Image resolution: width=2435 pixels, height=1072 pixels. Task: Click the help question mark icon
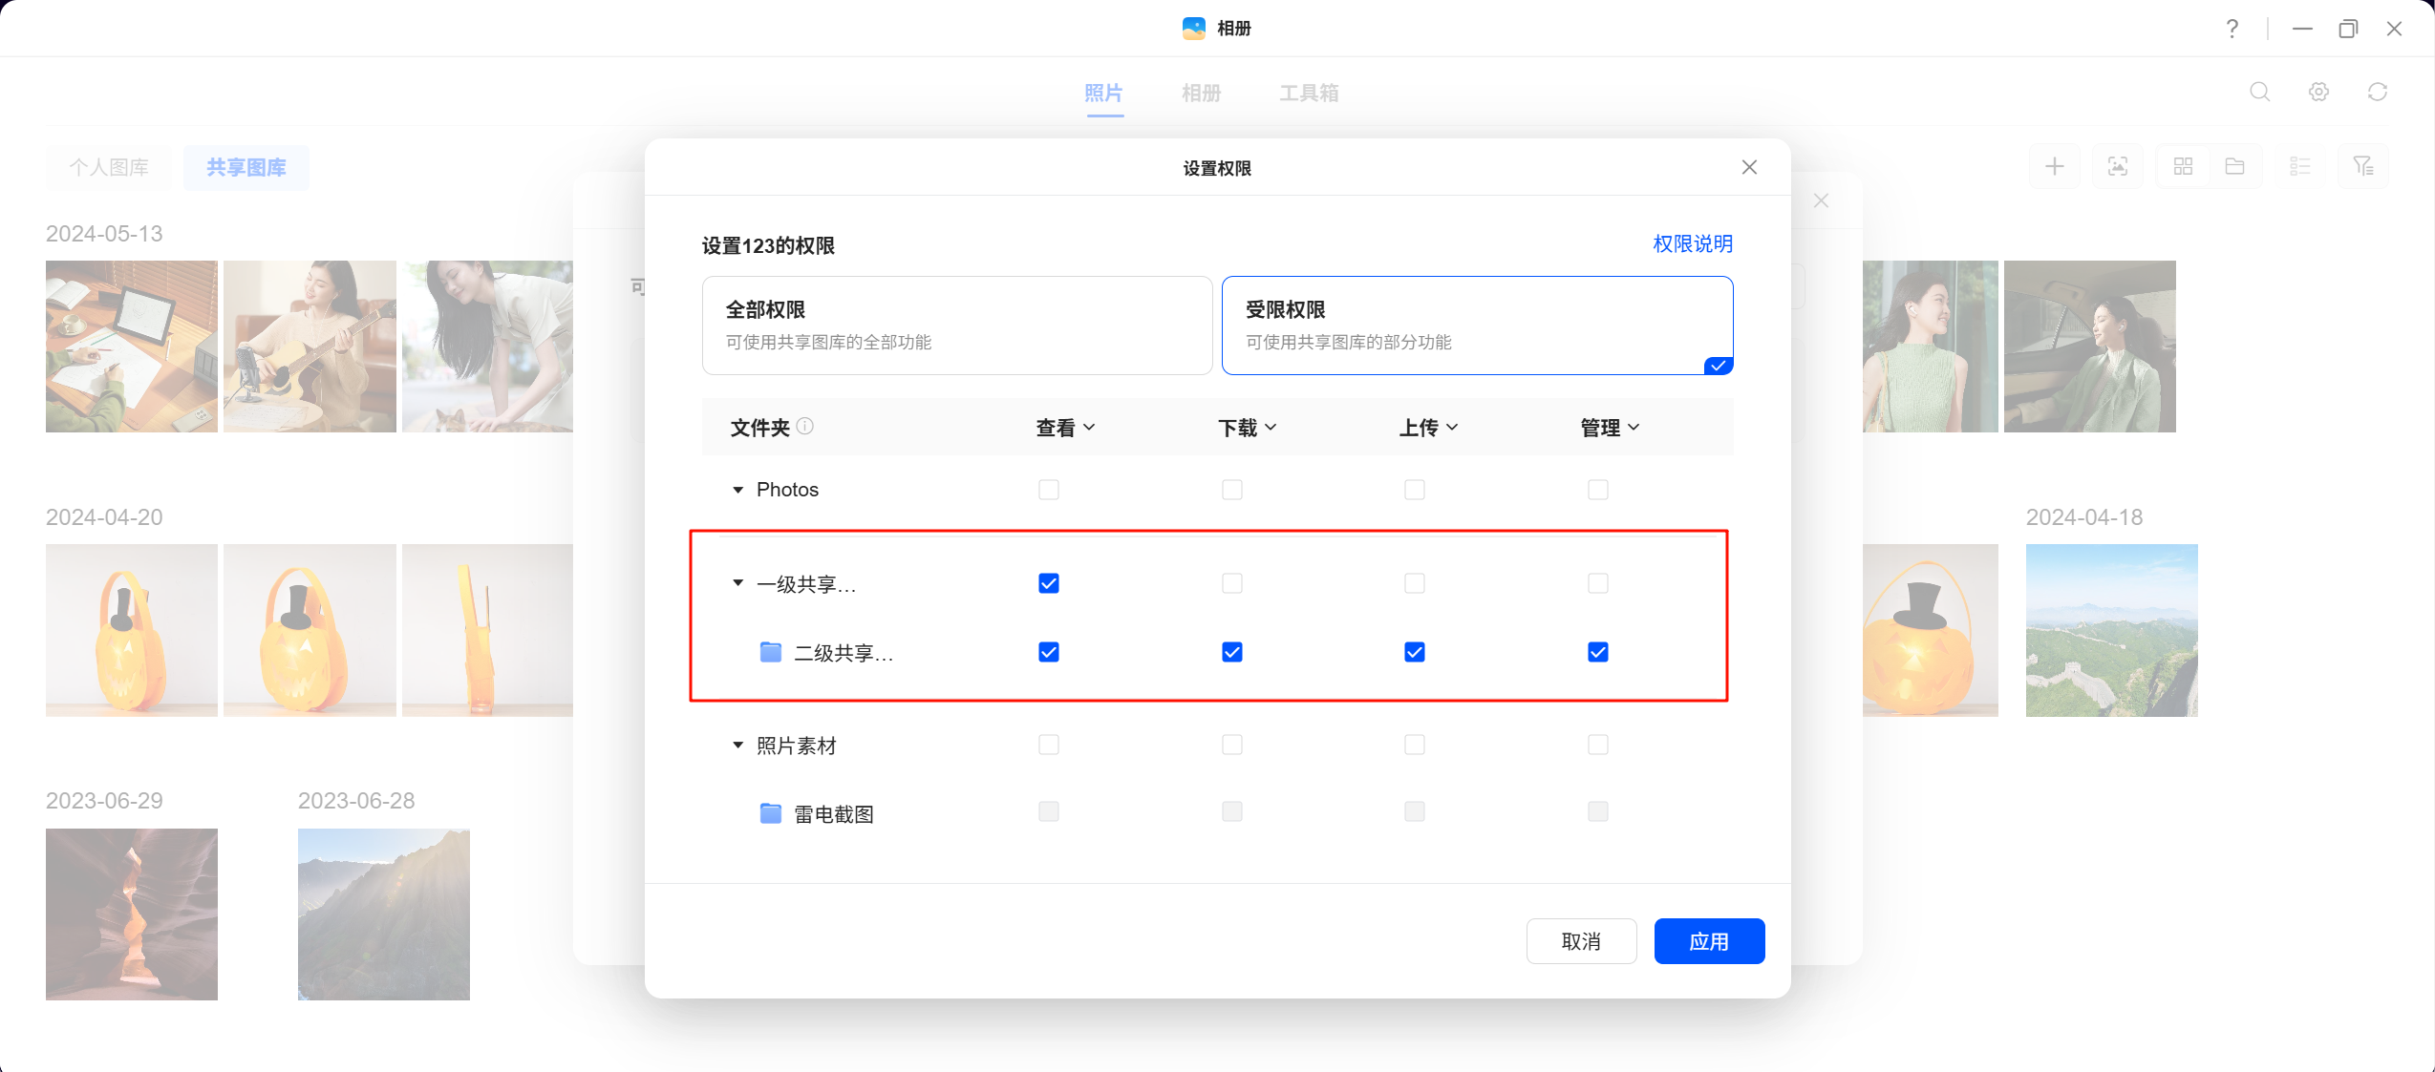point(2232,29)
